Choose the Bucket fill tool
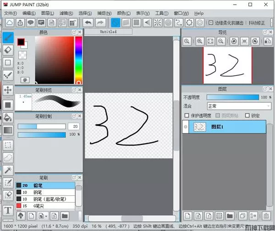 [8, 117]
